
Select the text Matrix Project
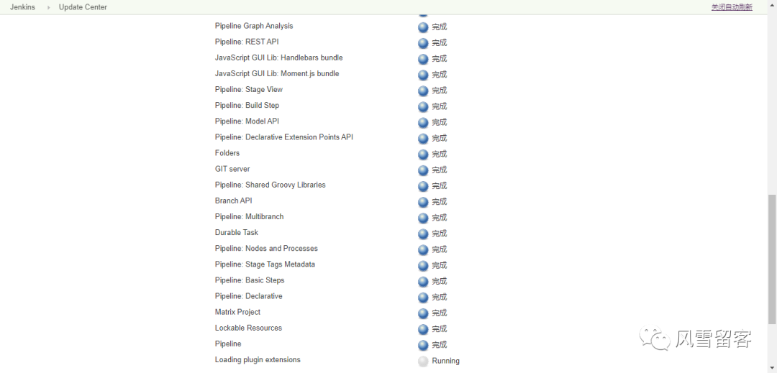point(237,312)
